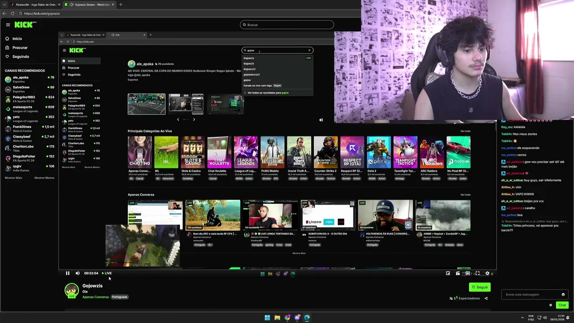Reload the page with the refresh icon

tap(12, 13)
